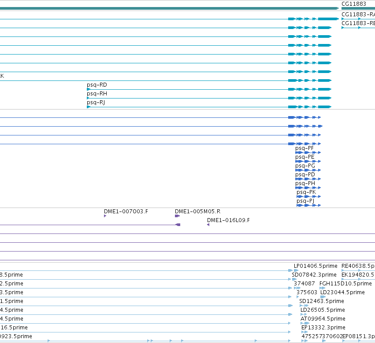Select the psq-PH protein label

305,183
